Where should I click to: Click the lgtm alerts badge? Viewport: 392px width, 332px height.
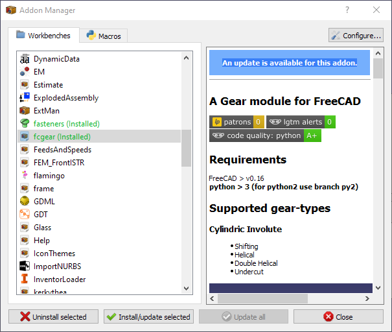pyautogui.click(x=301, y=122)
